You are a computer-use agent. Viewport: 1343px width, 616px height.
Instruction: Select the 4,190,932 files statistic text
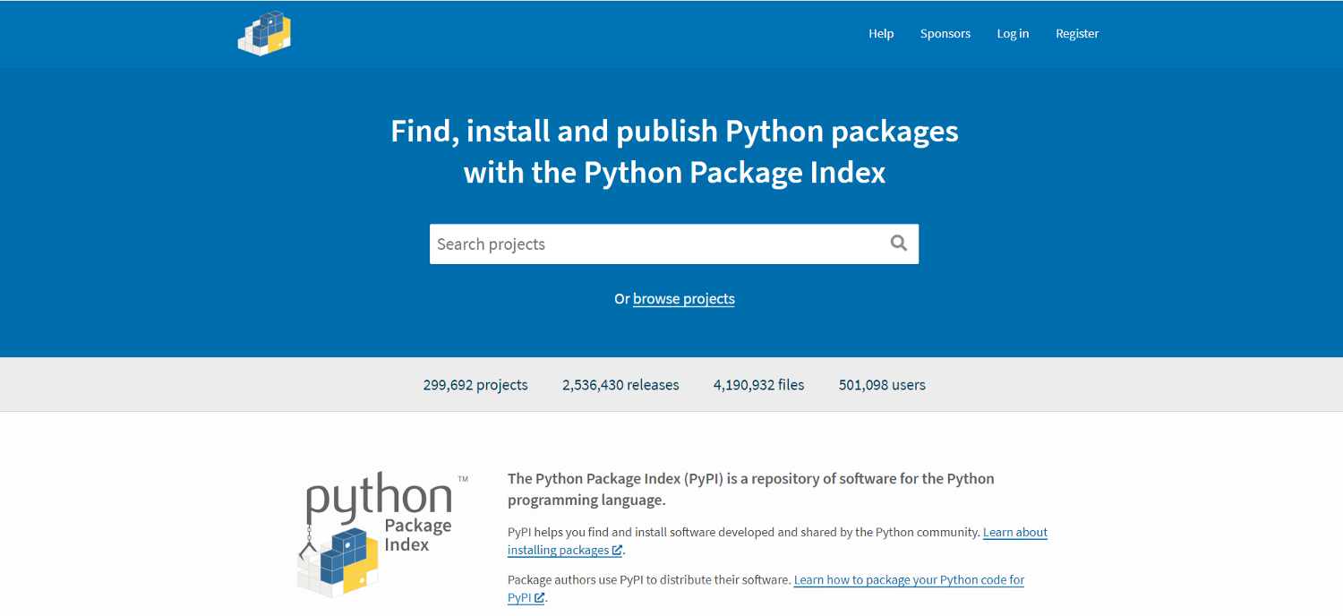click(759, 385)
